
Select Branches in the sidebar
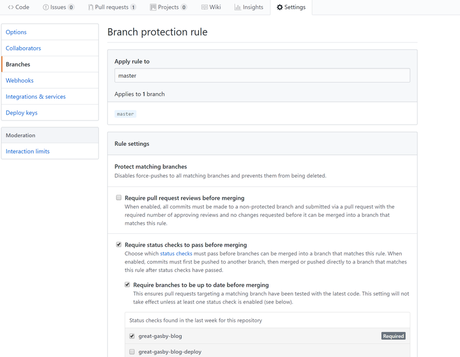click(x=50, y=64)
